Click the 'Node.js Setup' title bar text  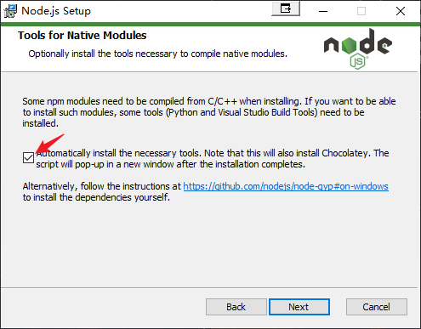coord(56,11)
